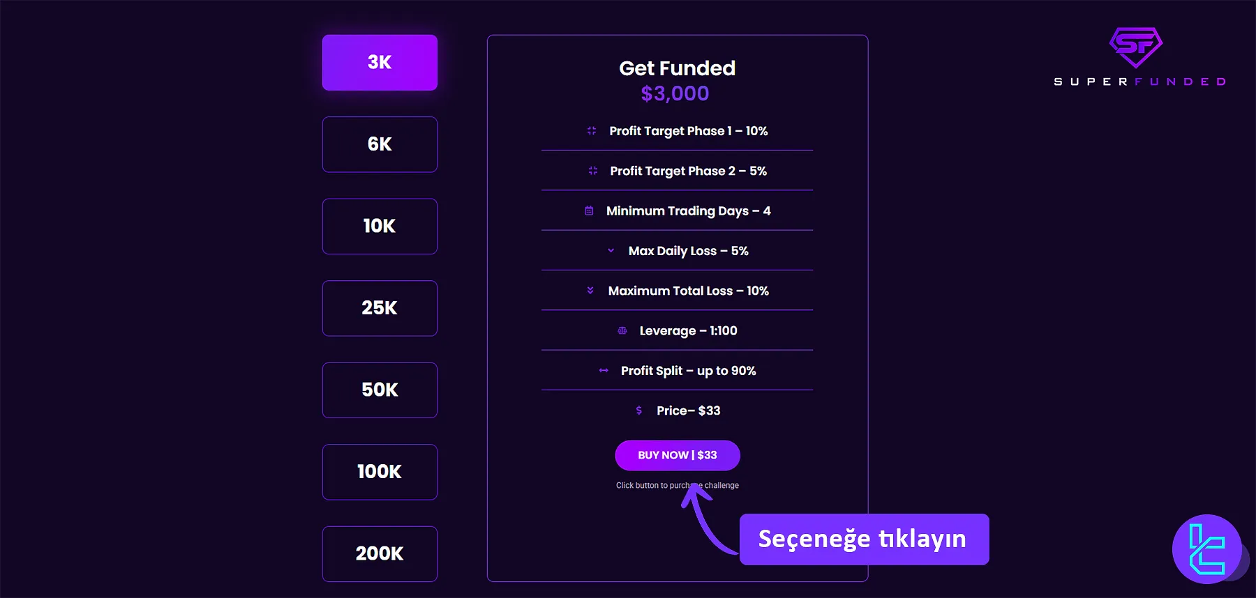This screenshot has width=1256, height=598.
Task: Click the calendar icon next to Minimum Trading Days
Action: pos(588,210)
